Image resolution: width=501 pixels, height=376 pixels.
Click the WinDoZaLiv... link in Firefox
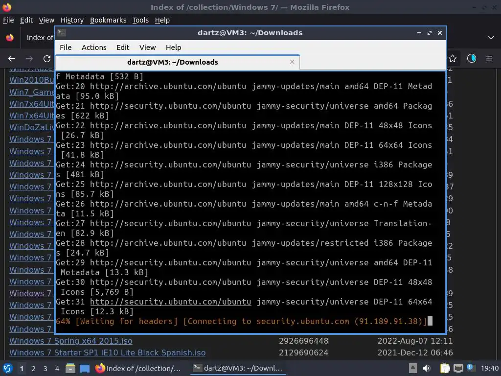coord(32,127)
